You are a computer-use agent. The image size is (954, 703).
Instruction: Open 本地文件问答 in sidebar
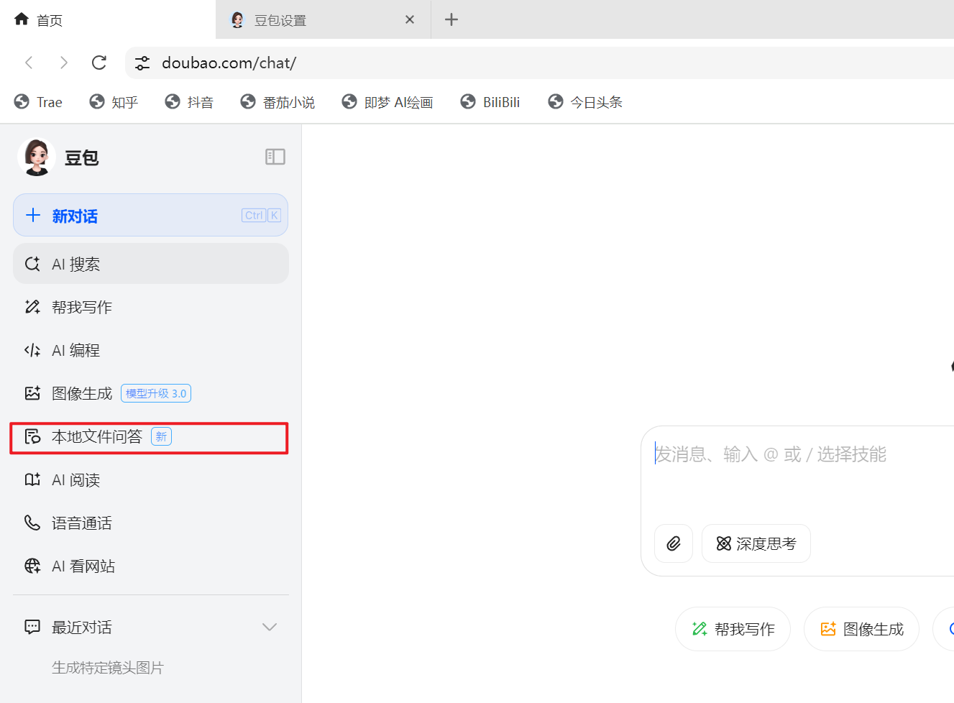[x=150, y=437]
